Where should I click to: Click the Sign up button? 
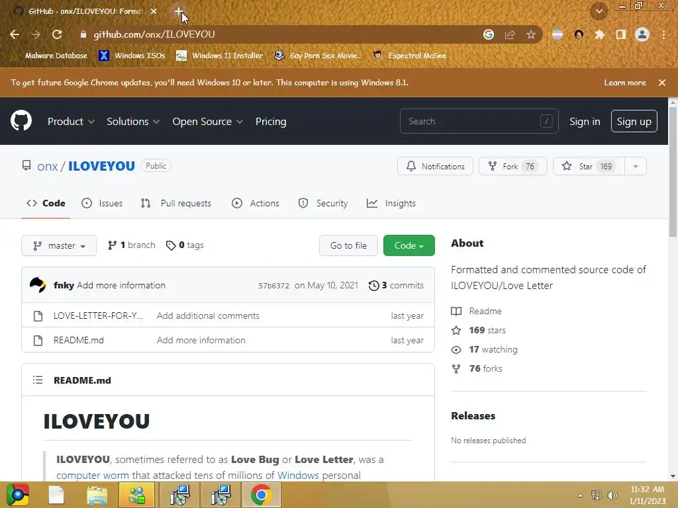pyautogui.click(x=634, y=122)
